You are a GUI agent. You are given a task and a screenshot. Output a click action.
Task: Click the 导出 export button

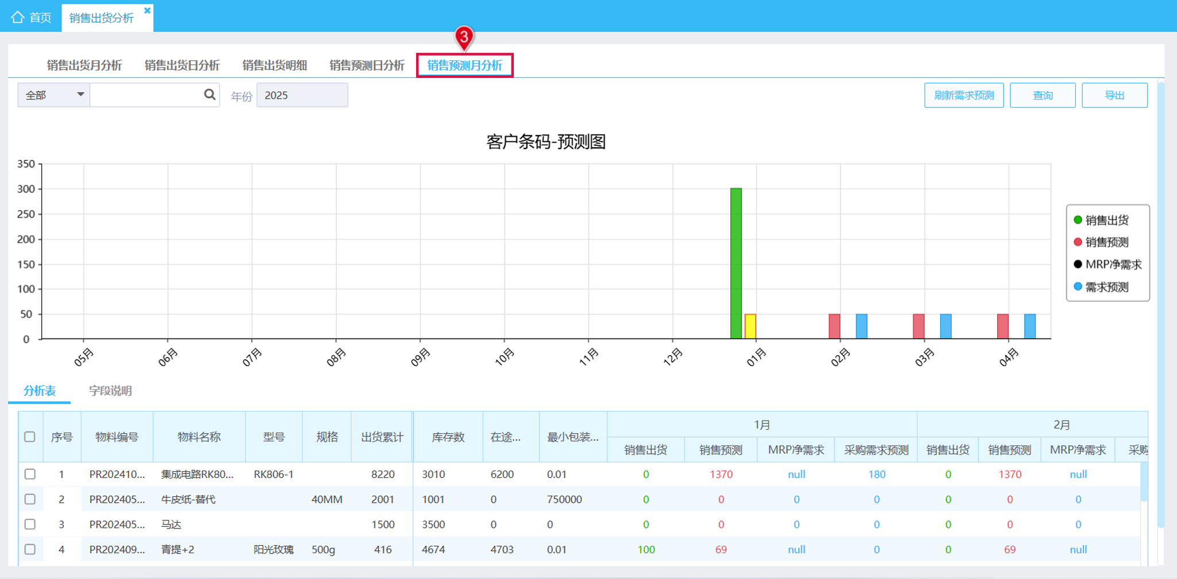coord(1114,95)
